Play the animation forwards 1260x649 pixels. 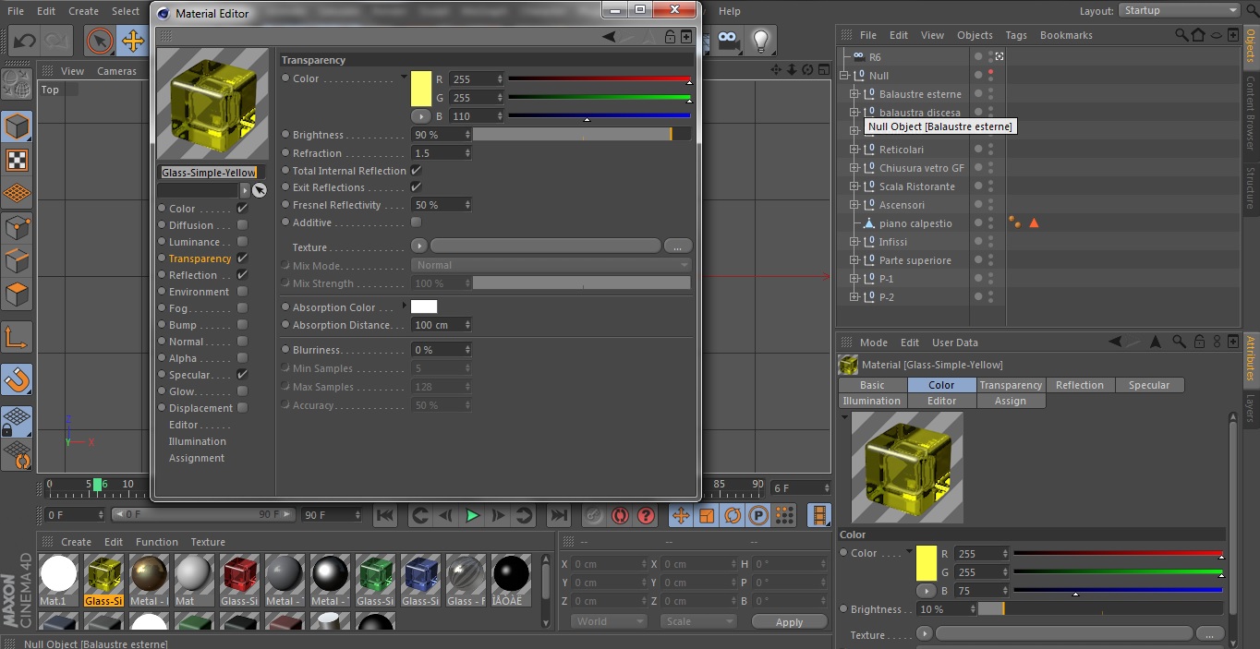pos(472,515)
